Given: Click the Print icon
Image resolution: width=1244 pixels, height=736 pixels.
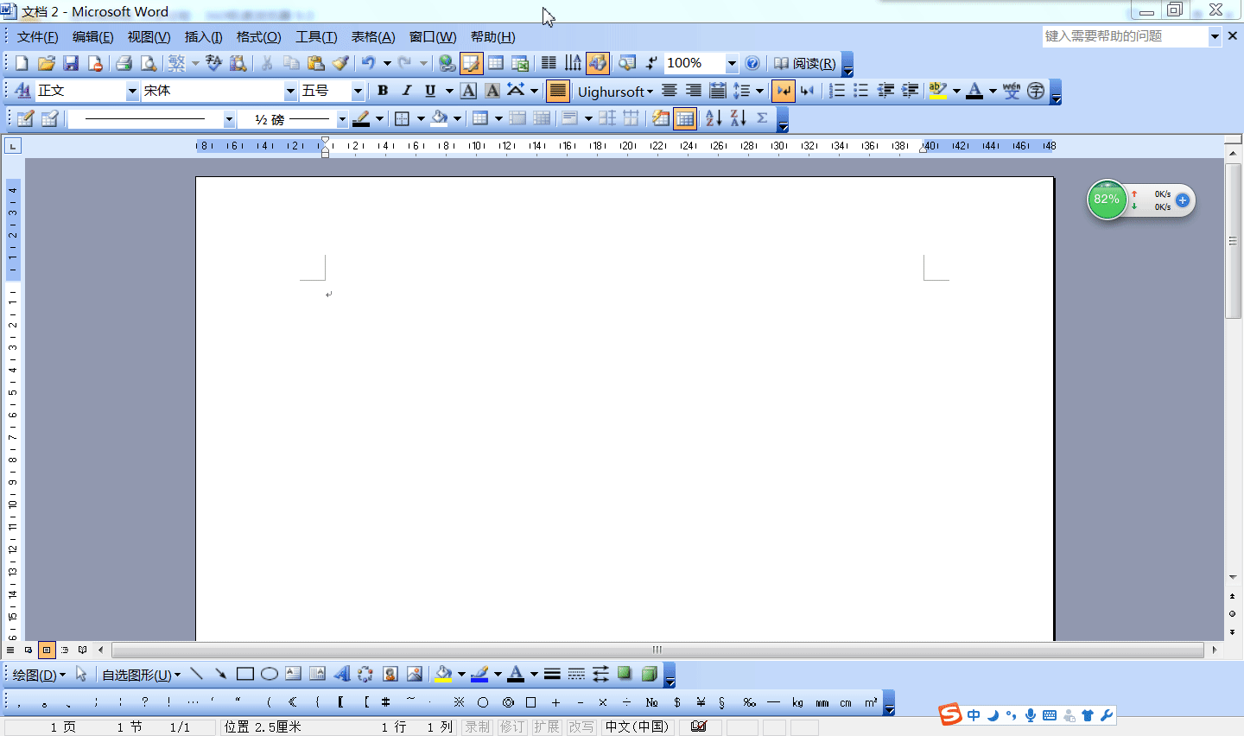Looking at the screenshot, I should tap(124, 63).
